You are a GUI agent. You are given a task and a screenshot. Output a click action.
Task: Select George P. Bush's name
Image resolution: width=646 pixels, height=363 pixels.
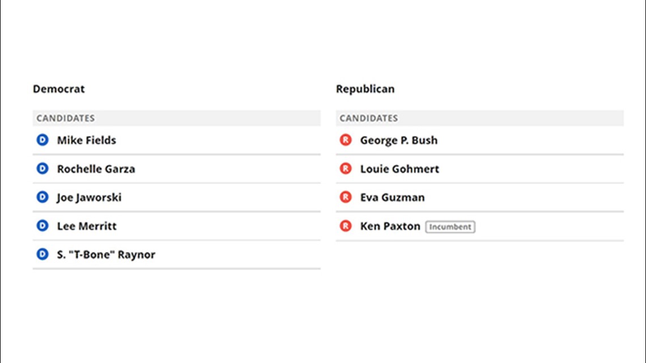tap(399, 140)
